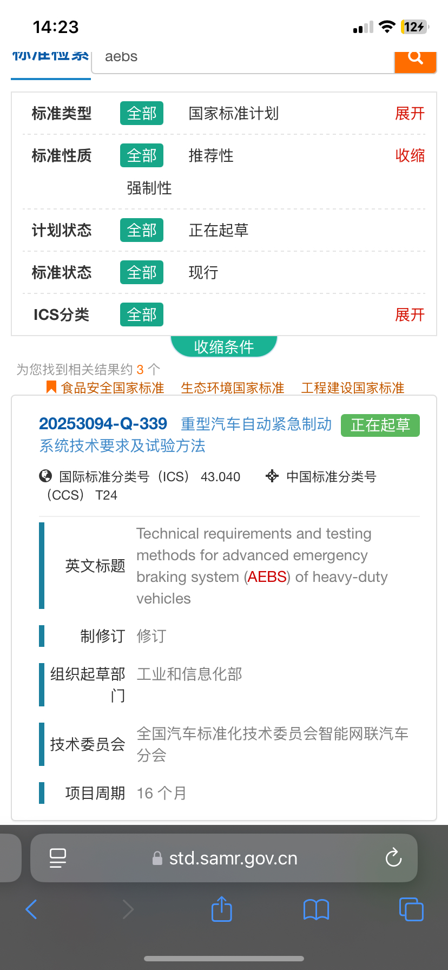Click the 收缩条件 collapse filters button
448x970 pixels.
224,346
